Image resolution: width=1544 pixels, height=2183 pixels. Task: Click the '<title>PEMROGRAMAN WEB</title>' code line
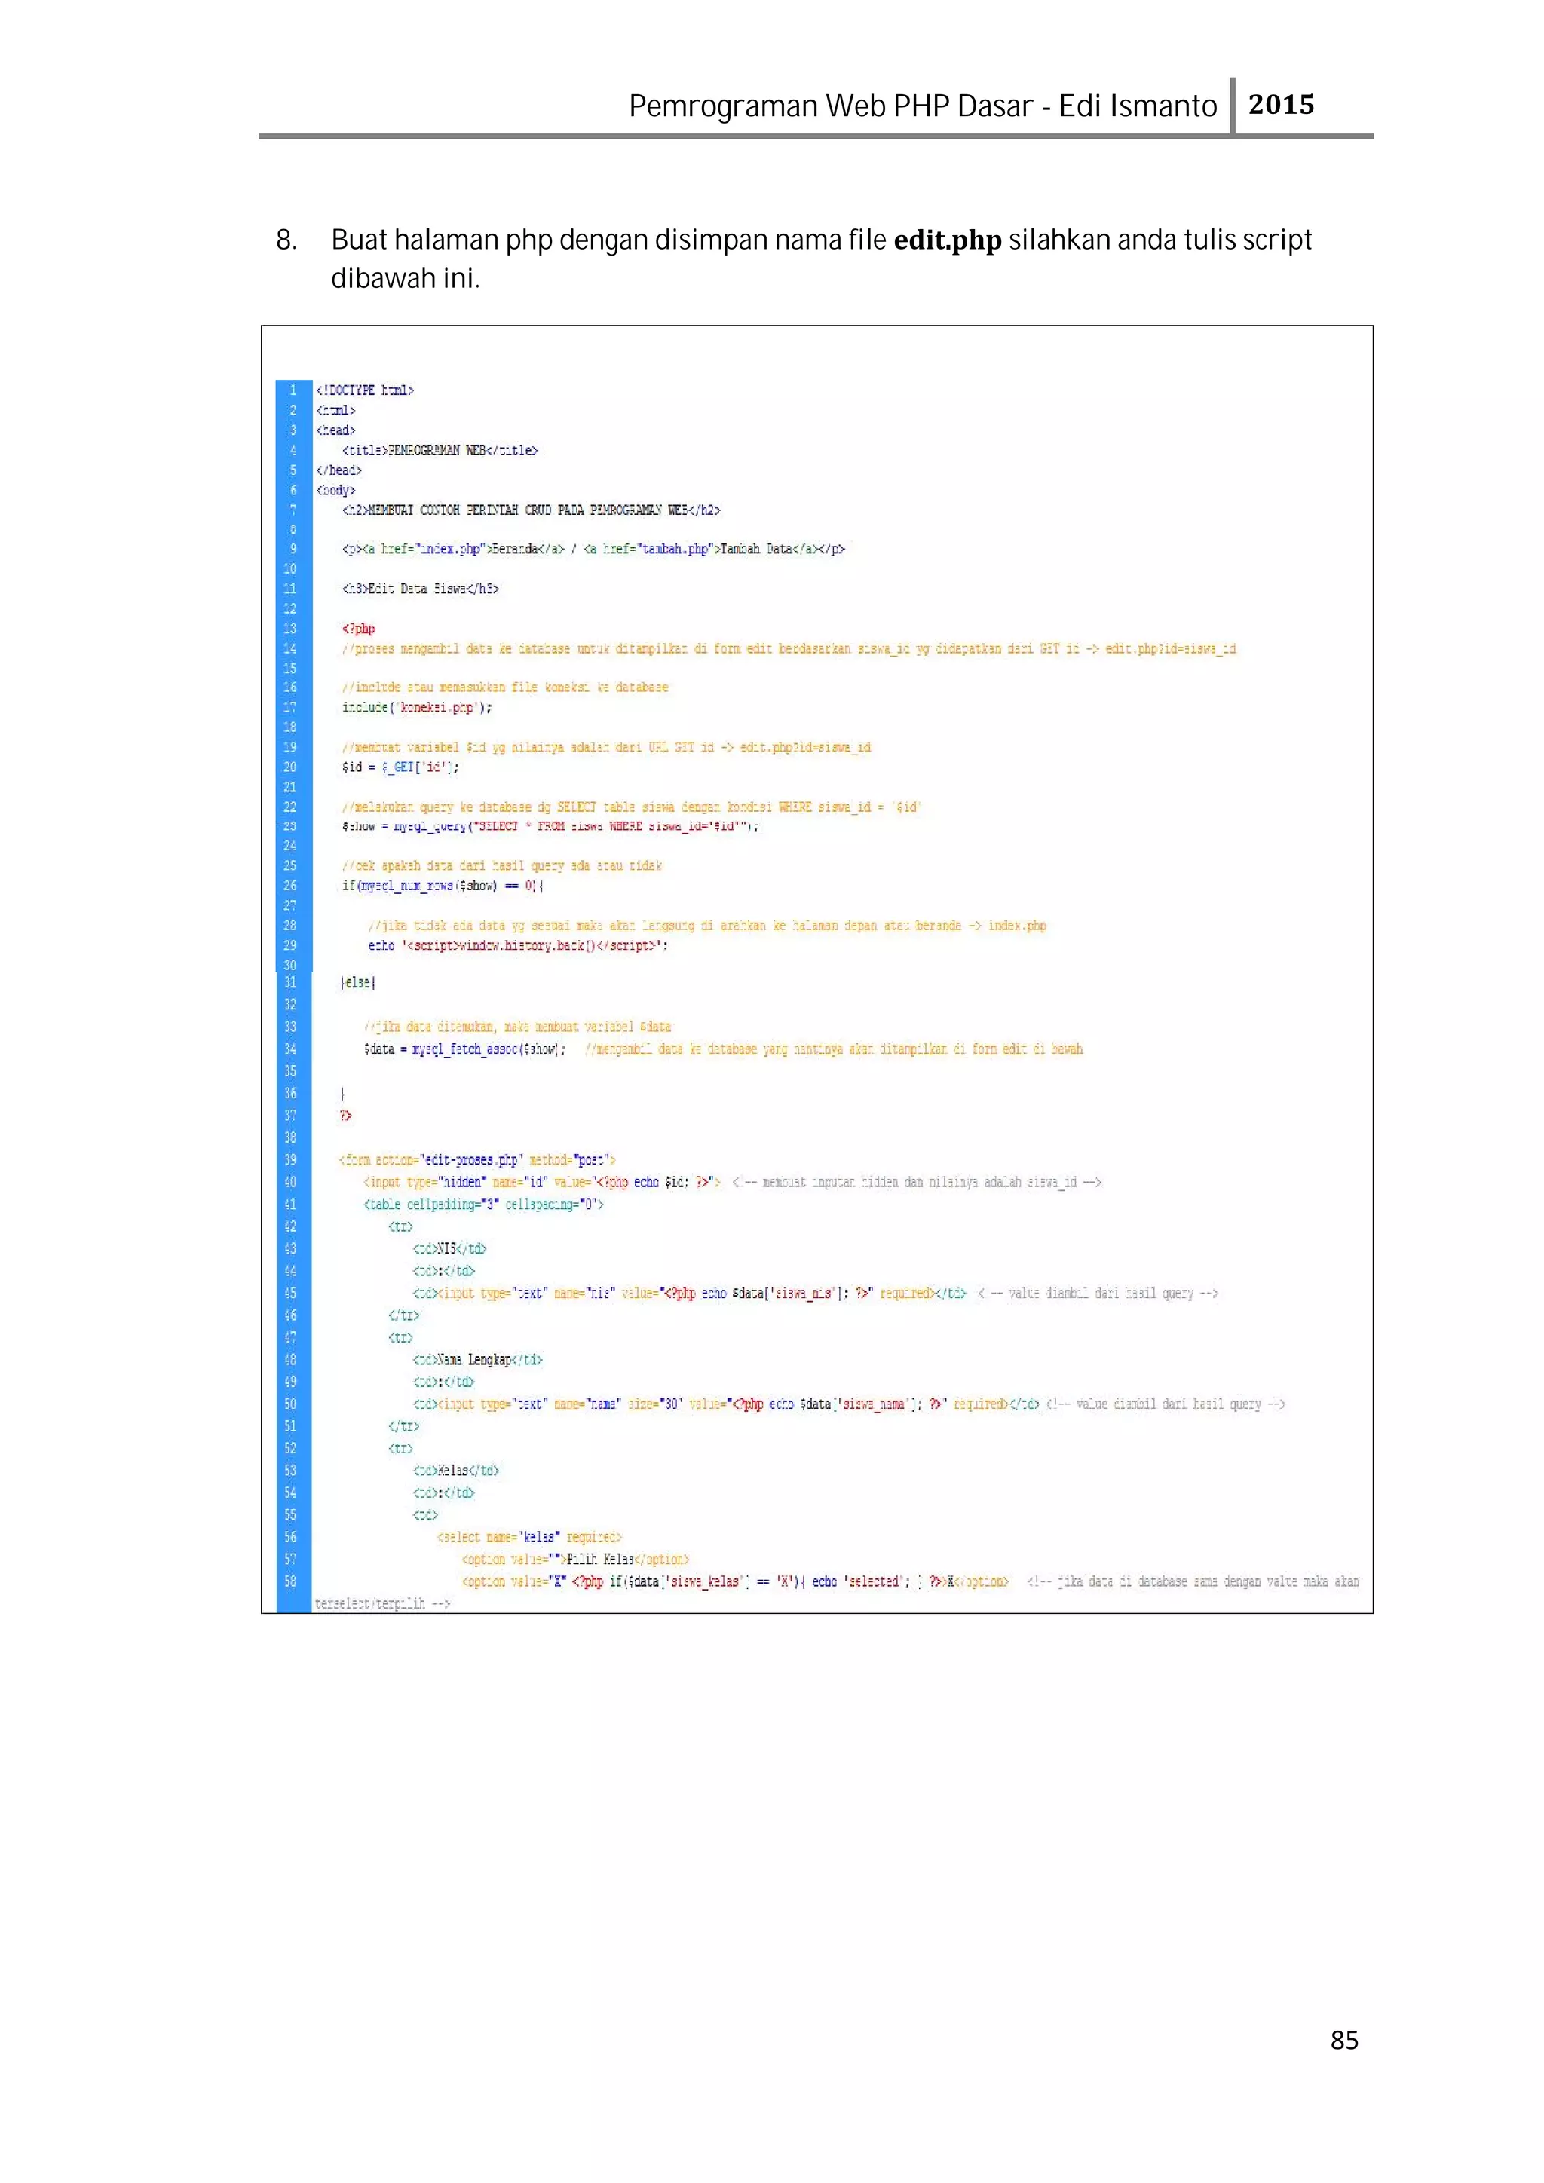[440, 451]
